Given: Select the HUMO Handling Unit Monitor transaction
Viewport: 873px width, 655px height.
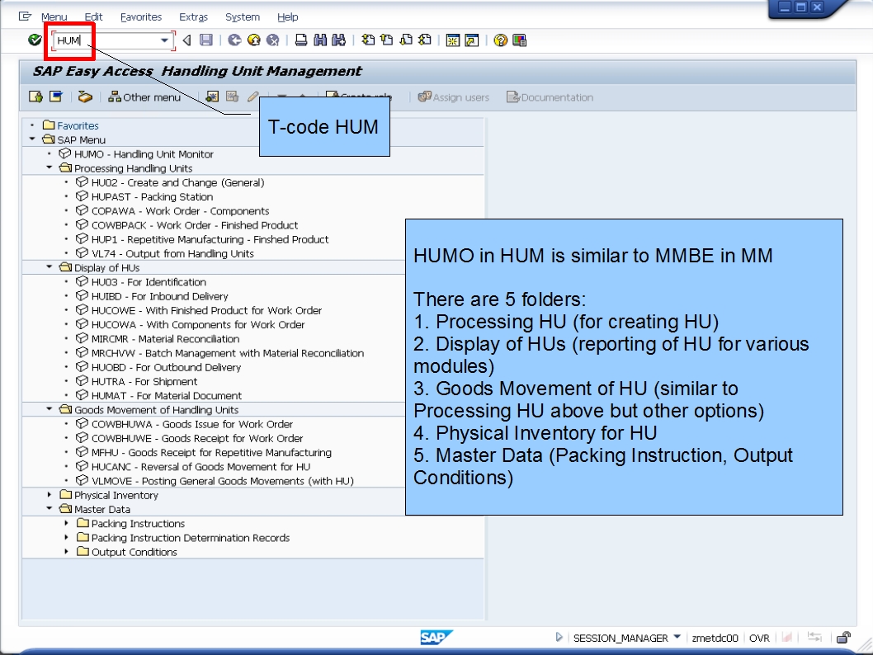Looking at the screenshot, I should coord(144,153).
